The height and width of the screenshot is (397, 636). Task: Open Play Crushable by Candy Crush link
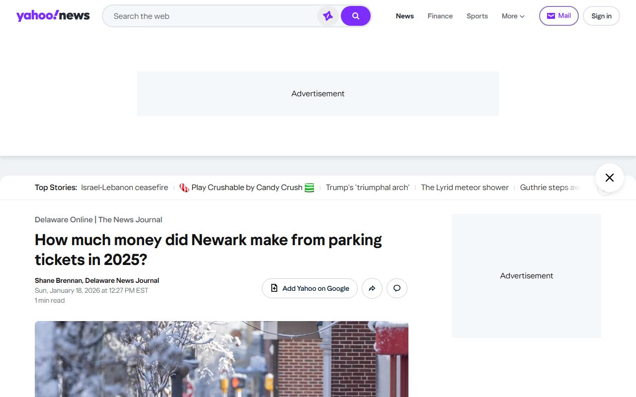tap(247, 188)
